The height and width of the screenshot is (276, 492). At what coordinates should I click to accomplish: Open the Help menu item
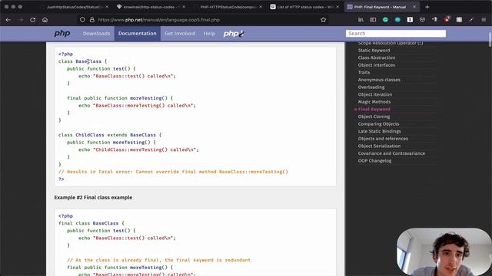209,34
